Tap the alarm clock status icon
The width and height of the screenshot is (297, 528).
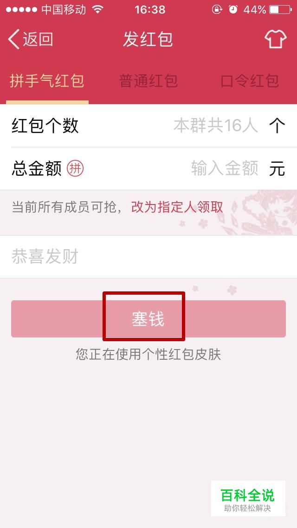click(233, 9)
